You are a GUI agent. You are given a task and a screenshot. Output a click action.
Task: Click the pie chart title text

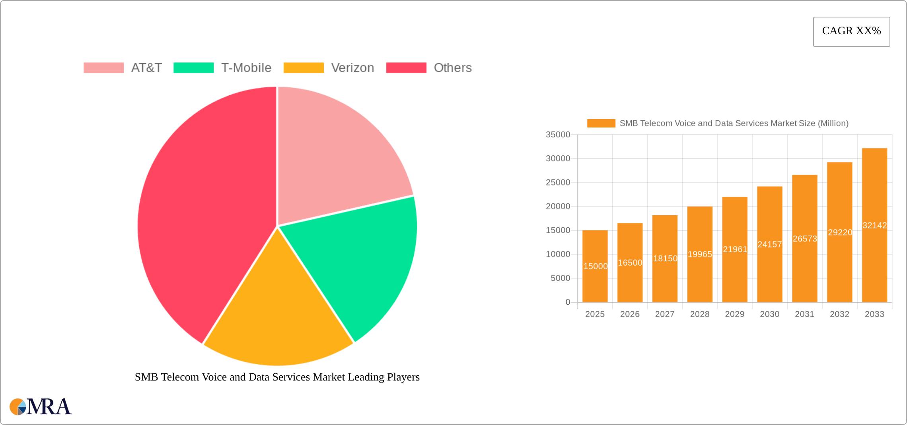pos(277,377)
